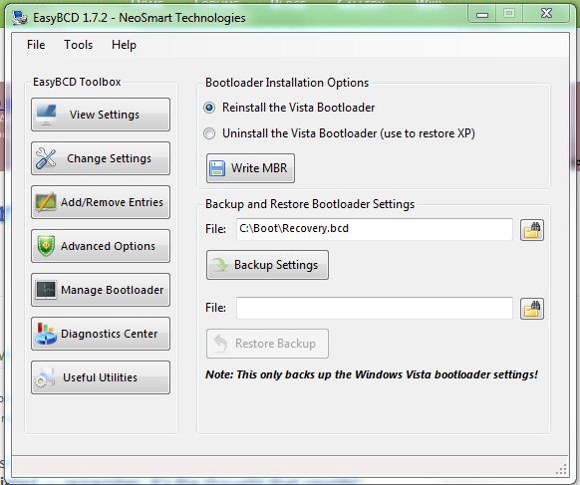Open View Settings via its monitor icon
This screenshot has width=580, height=485.
tap(46, 115)
